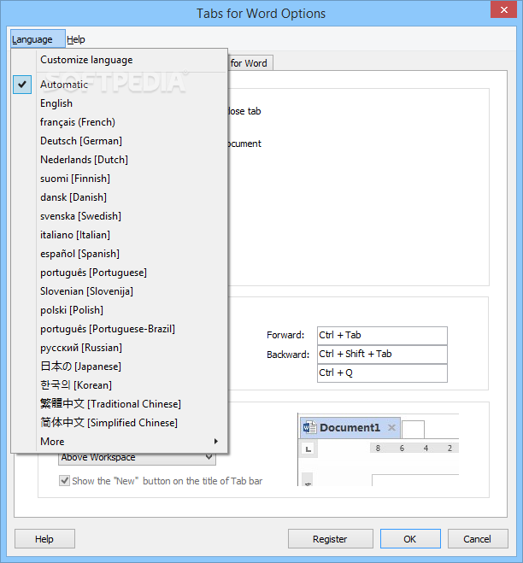Click the Word icon on Document1 preview tab

click(309, 428)
